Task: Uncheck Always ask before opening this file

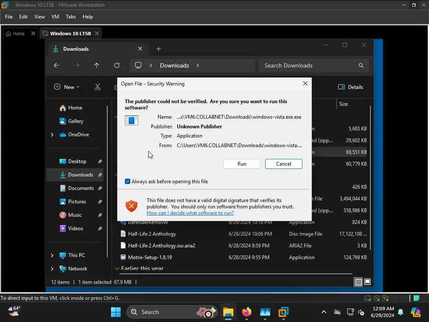Action: [127, 181]
